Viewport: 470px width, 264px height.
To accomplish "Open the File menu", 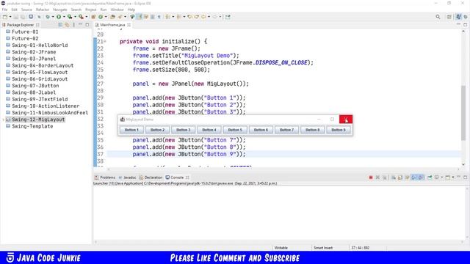I will (x=4, y=10).
